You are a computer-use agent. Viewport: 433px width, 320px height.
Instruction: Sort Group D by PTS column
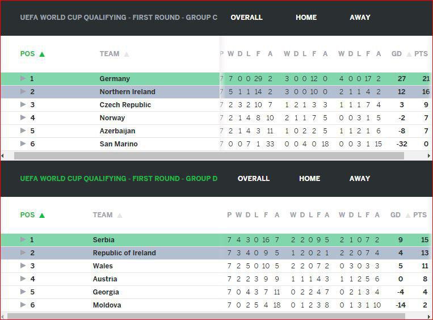coord(421,215)
